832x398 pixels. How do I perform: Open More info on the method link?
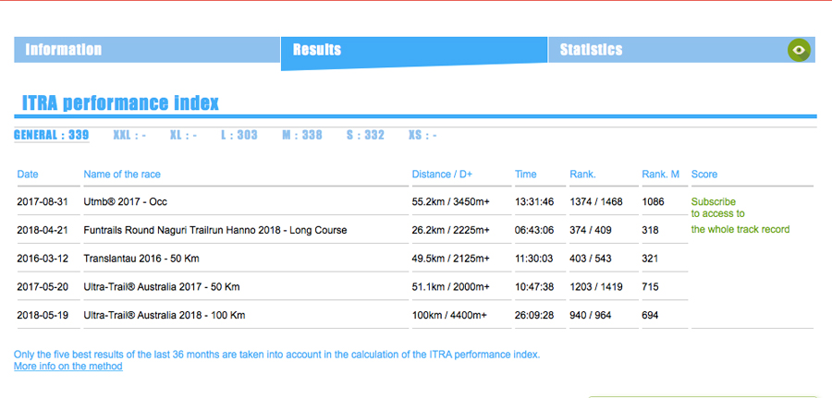tap(67, 367)
